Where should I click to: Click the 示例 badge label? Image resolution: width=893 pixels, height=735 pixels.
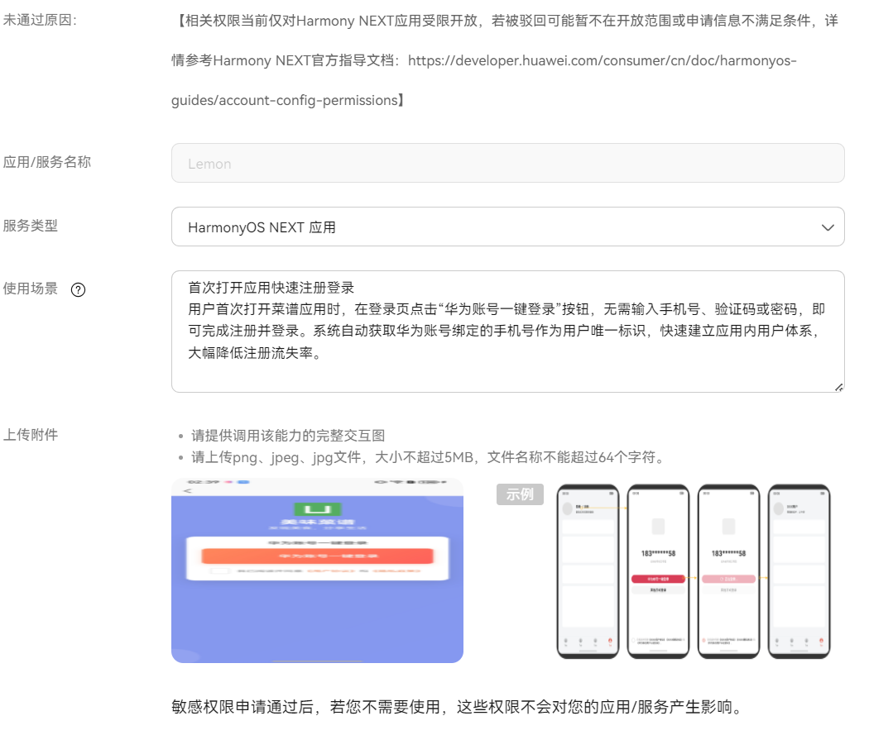coord(520,494)
